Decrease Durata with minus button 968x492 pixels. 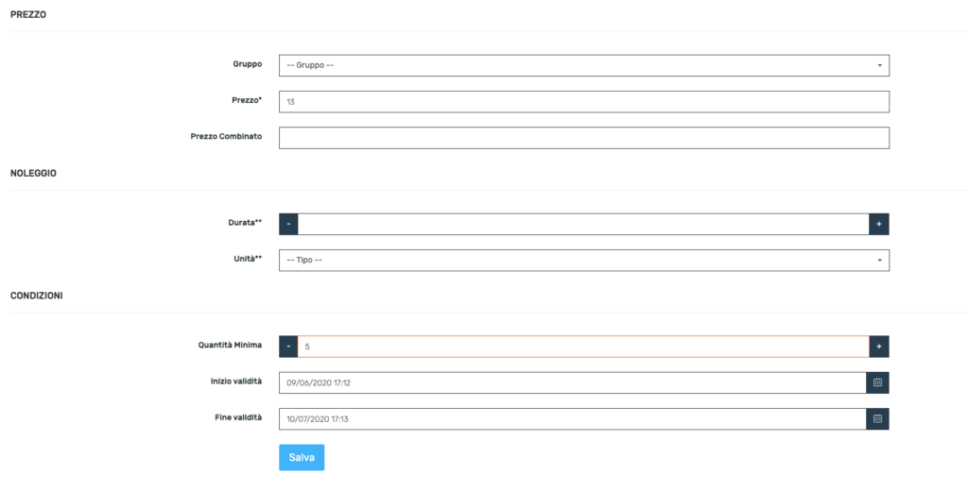tap(288, 225)
